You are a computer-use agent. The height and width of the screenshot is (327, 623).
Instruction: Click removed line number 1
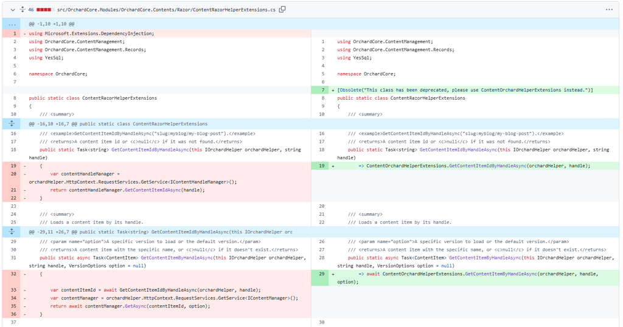tap(12, 33)
